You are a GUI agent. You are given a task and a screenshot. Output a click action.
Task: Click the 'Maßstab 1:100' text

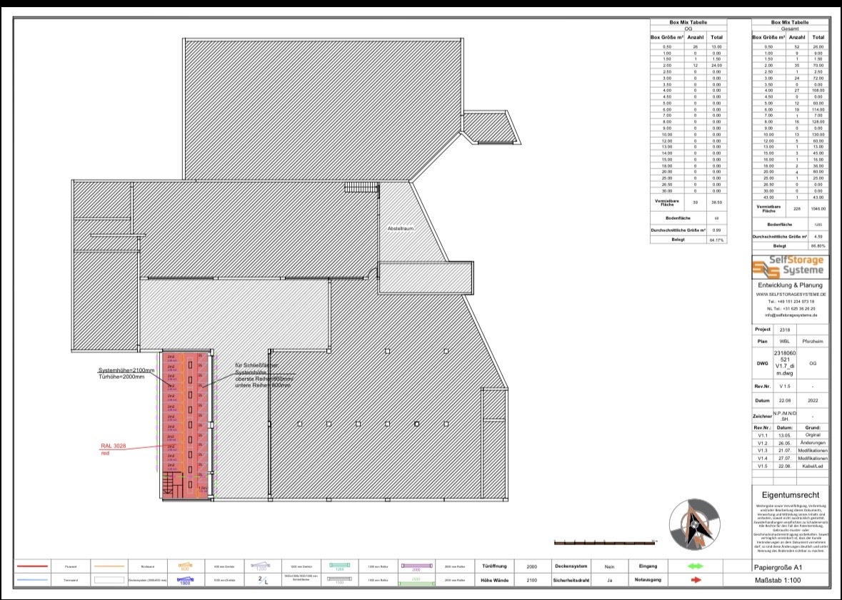pyautogui.click(x=778, y=580)
